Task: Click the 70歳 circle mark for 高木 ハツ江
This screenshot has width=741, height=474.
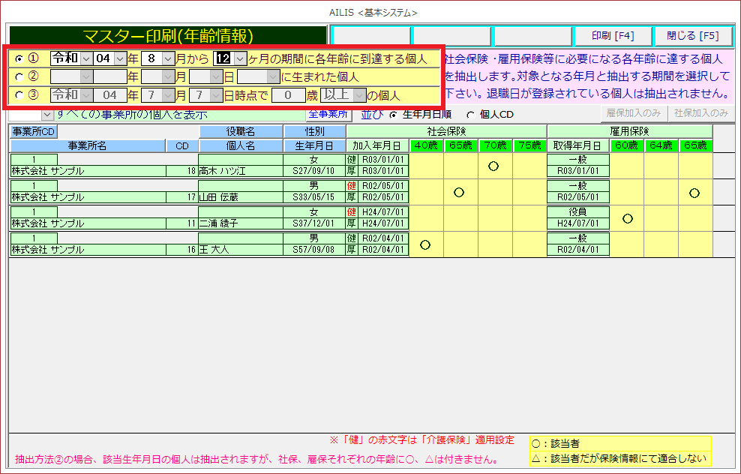Action: 493,166
